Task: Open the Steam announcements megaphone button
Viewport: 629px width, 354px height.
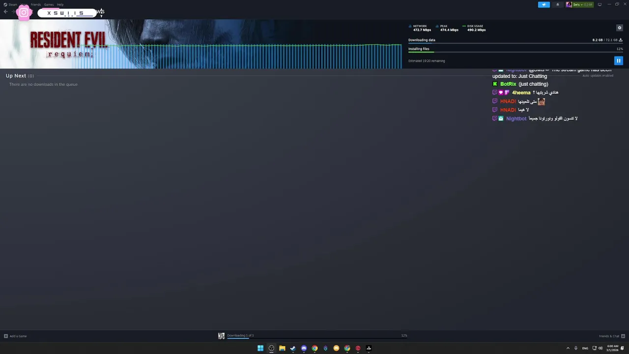Action: (x=544, y=4)
